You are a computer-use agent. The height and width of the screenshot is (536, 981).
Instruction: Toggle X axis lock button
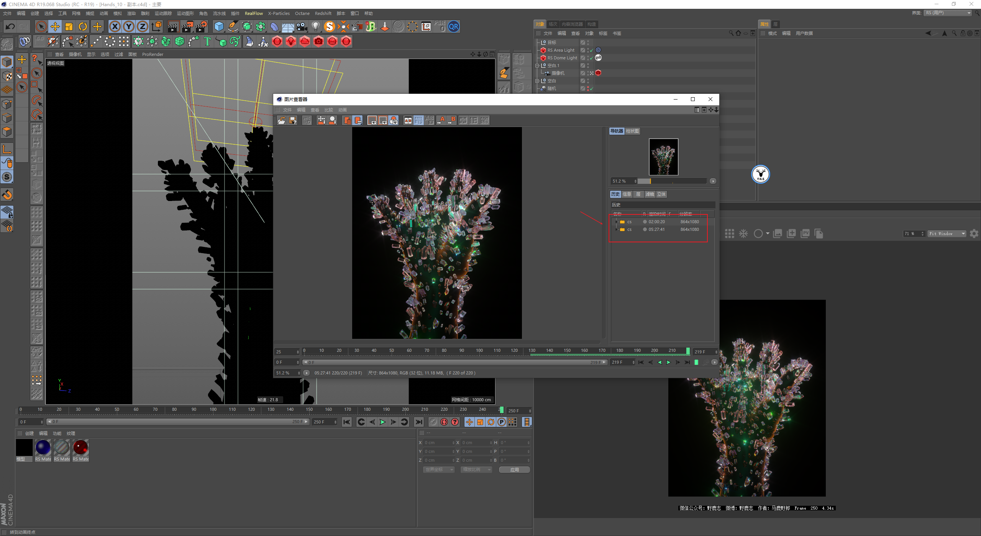pos(115,26)
